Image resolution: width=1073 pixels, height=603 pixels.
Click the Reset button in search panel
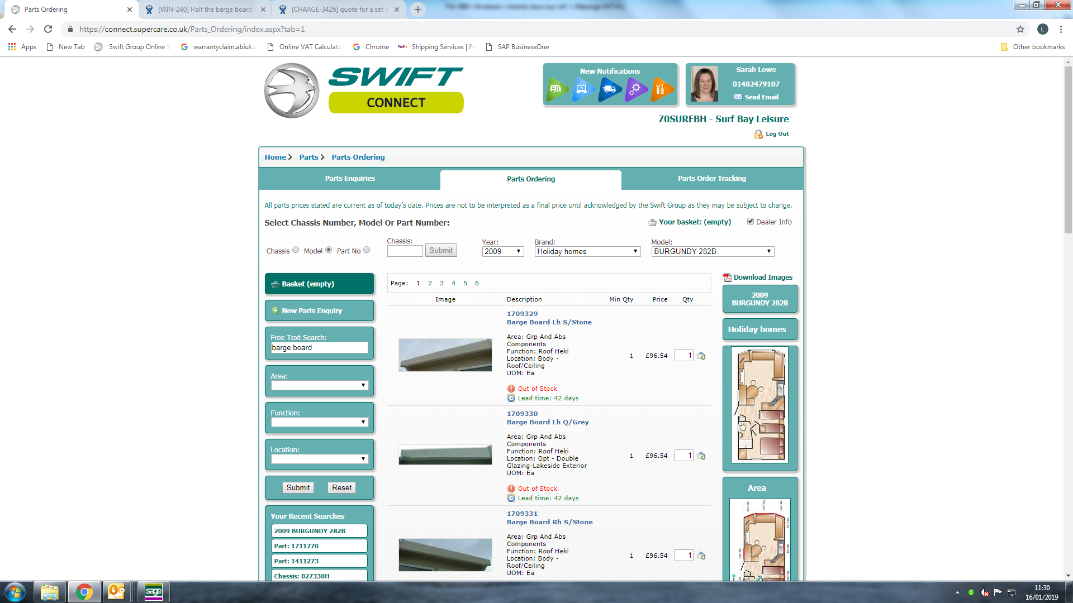[x=341, y=487]
